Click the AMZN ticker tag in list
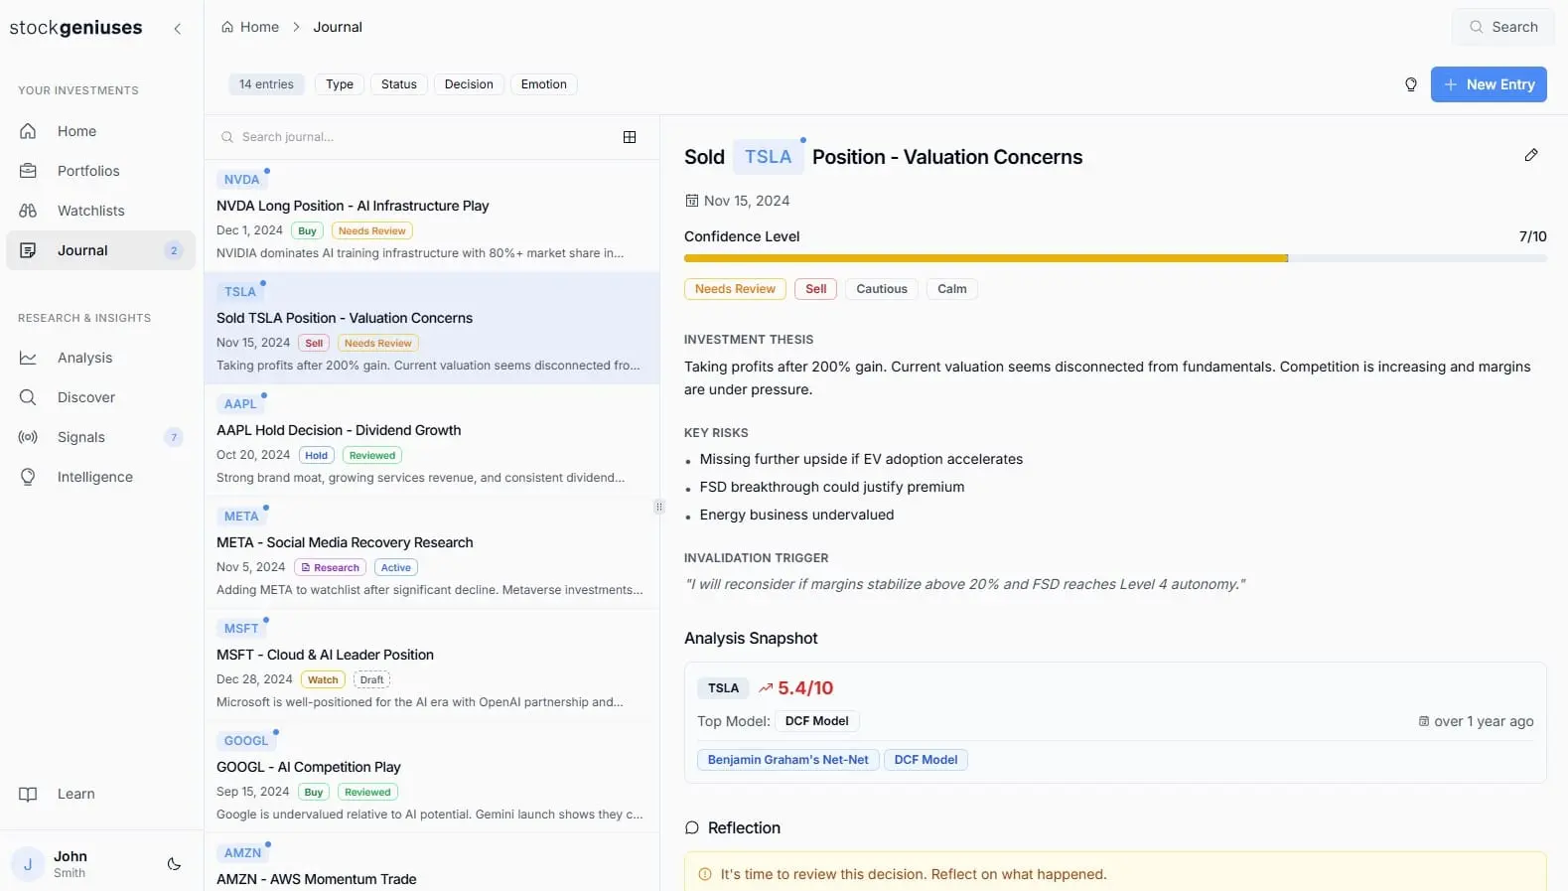 pyautogui.click(x=242, y=853)
